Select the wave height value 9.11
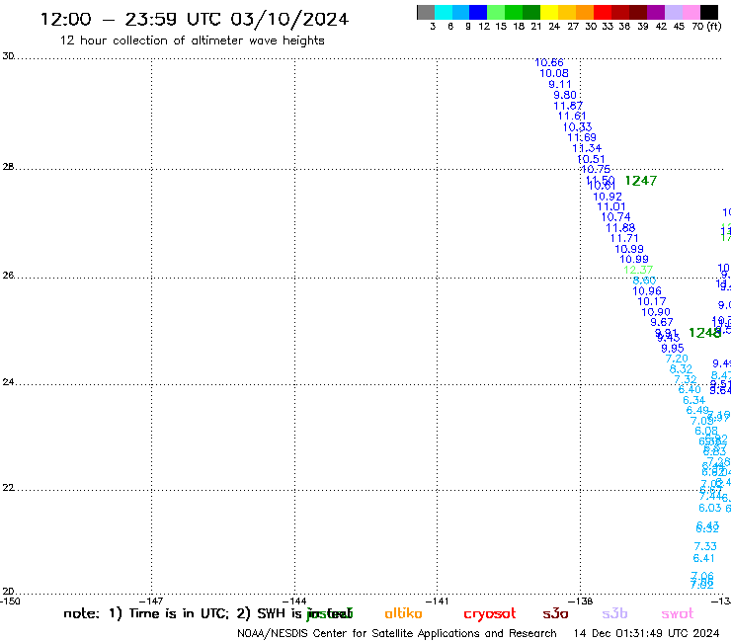 (x=560, y=84)
